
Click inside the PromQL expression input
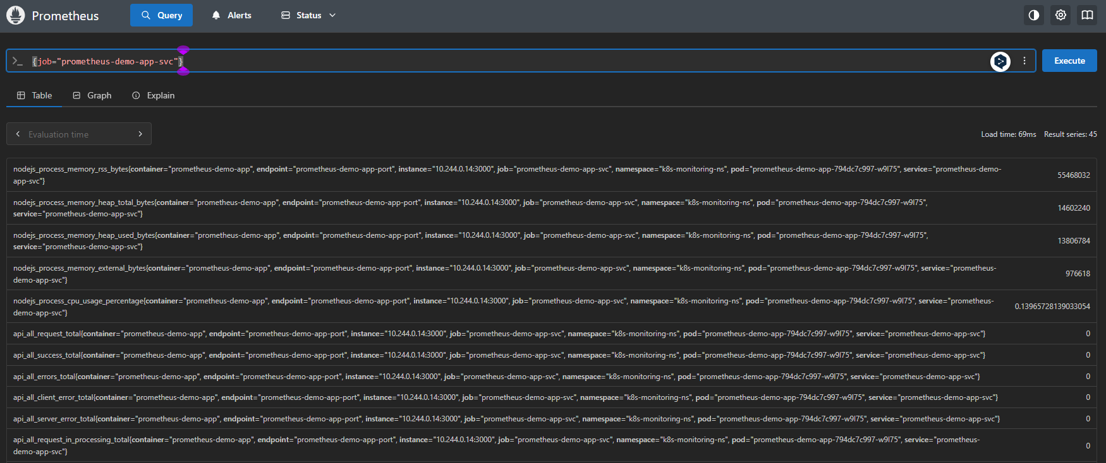click(x=506, y=61)
